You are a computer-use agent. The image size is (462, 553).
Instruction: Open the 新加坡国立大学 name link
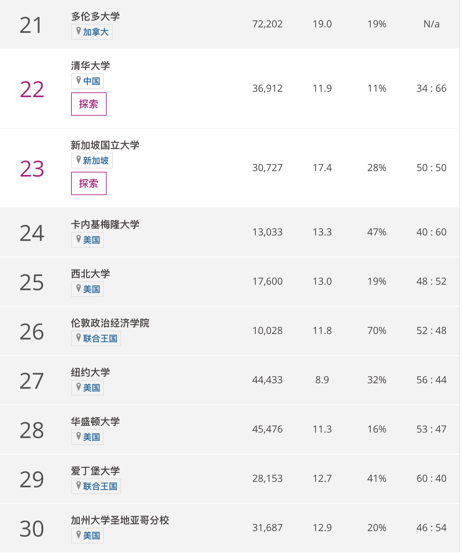[x=105, y=145]
